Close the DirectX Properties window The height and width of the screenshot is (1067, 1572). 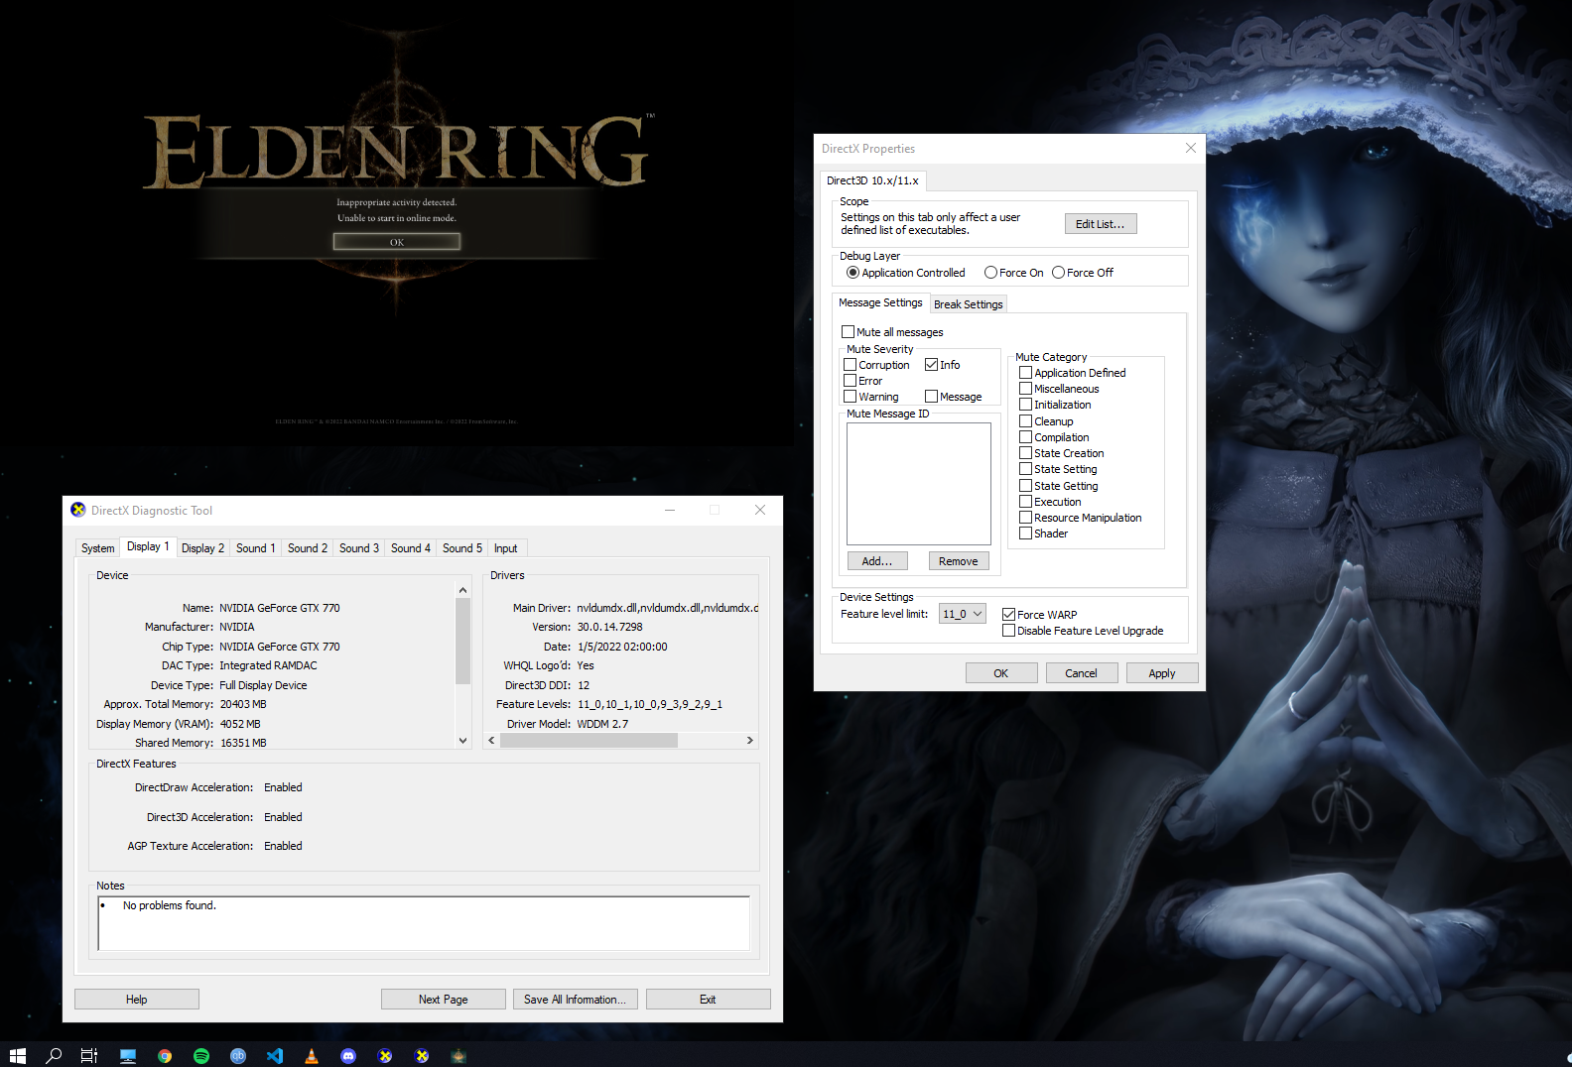(1190, 148)
